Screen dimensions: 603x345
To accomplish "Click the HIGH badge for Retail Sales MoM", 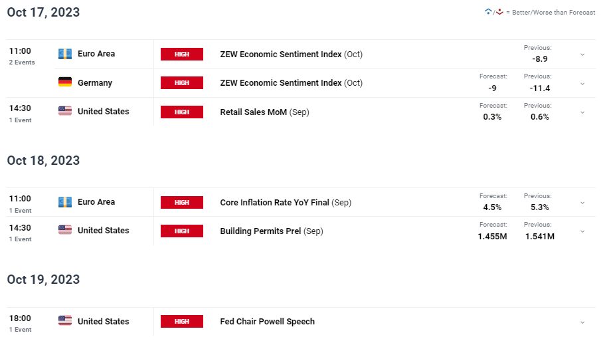I will point(182,112).
